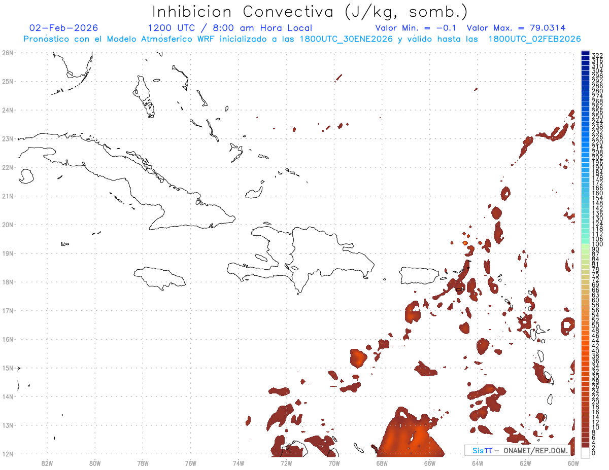Image resolution: width=609 pixels, height=470 pixels.
Task: Click the light green 100 colorbar swatch
Action: click(x=585, y=246)
